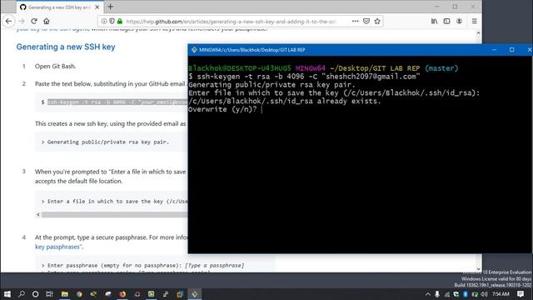This screenshot has height=300, width=533.
Task: Click the GitHub help URL address field
Action: 232,22
